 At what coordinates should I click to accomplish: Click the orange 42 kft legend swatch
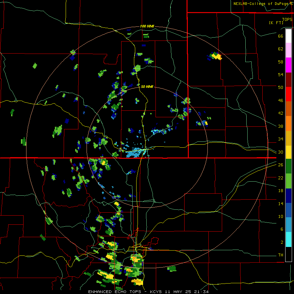pyautogui.click(x=288, y=123)
